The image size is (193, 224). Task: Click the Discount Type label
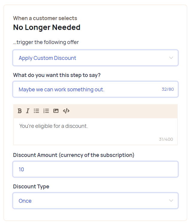coord(31,186)
